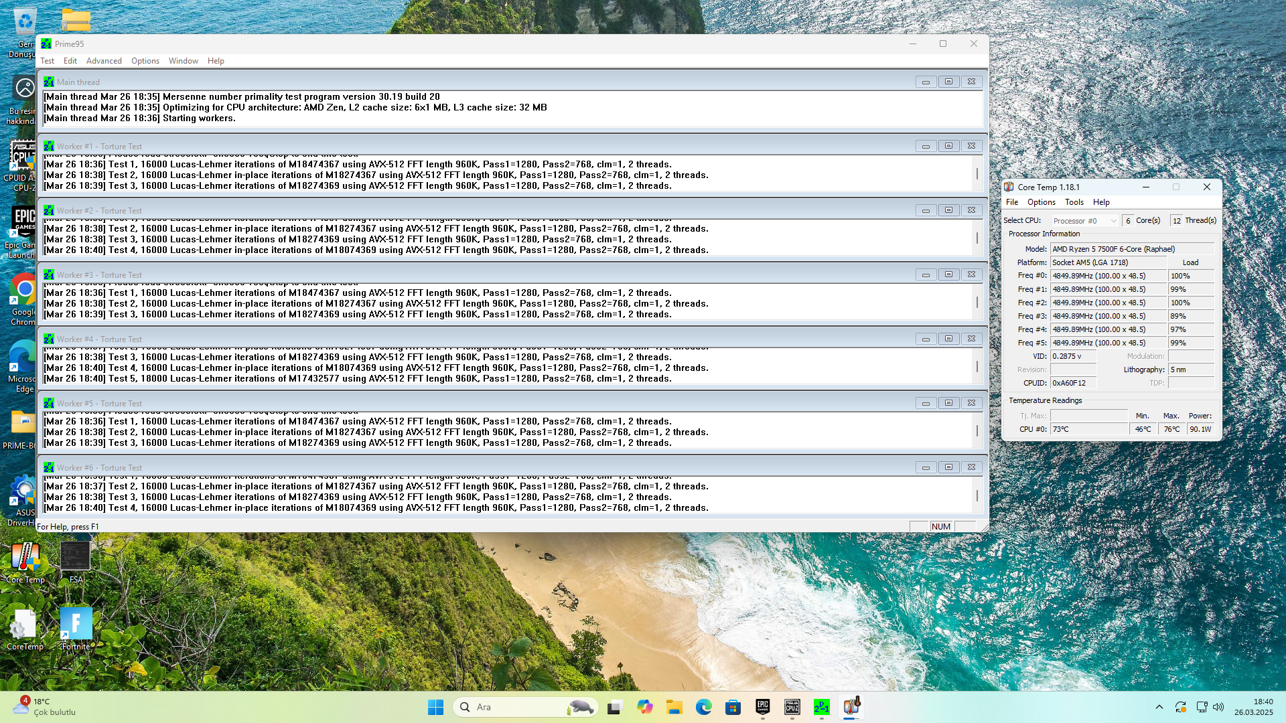
Task: Open volume control in system tray
Action: click(1218, 707)
